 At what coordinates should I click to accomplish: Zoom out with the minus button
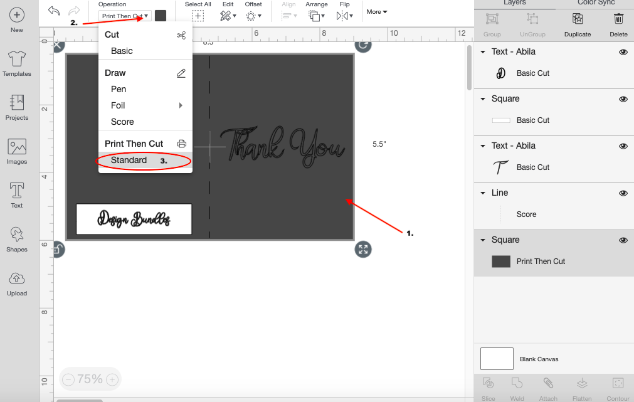point(68,379)
